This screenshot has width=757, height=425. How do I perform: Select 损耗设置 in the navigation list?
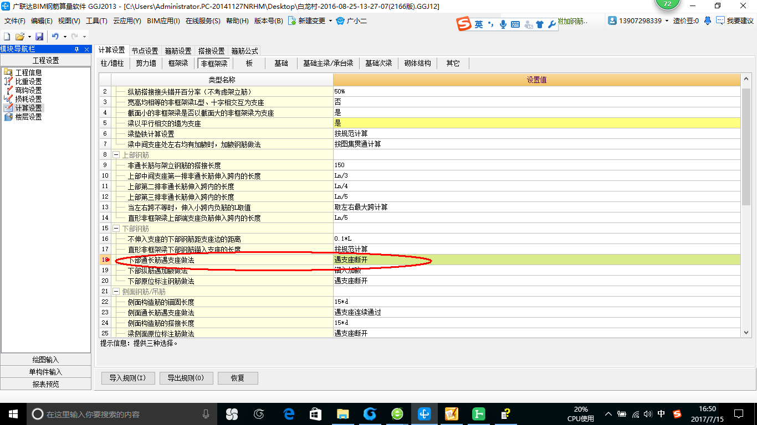tap(23, 99)
